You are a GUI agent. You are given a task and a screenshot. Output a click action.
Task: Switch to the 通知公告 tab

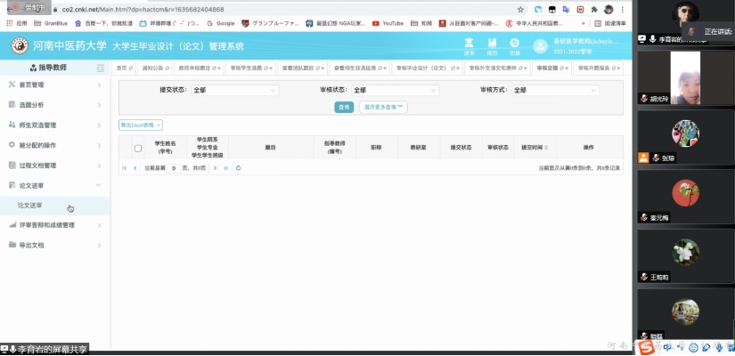(x=152, y=68)
